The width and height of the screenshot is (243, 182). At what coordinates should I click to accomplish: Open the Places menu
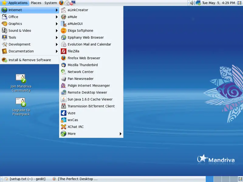tap(36, 3)
